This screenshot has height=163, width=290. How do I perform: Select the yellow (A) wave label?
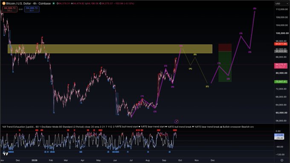[190, 69]
